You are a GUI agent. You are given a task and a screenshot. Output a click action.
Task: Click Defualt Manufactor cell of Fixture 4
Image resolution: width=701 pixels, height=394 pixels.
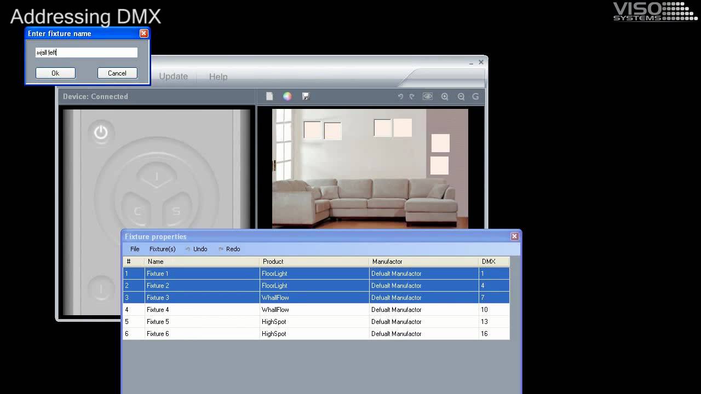pyautogui.click(x=424, y=310)
